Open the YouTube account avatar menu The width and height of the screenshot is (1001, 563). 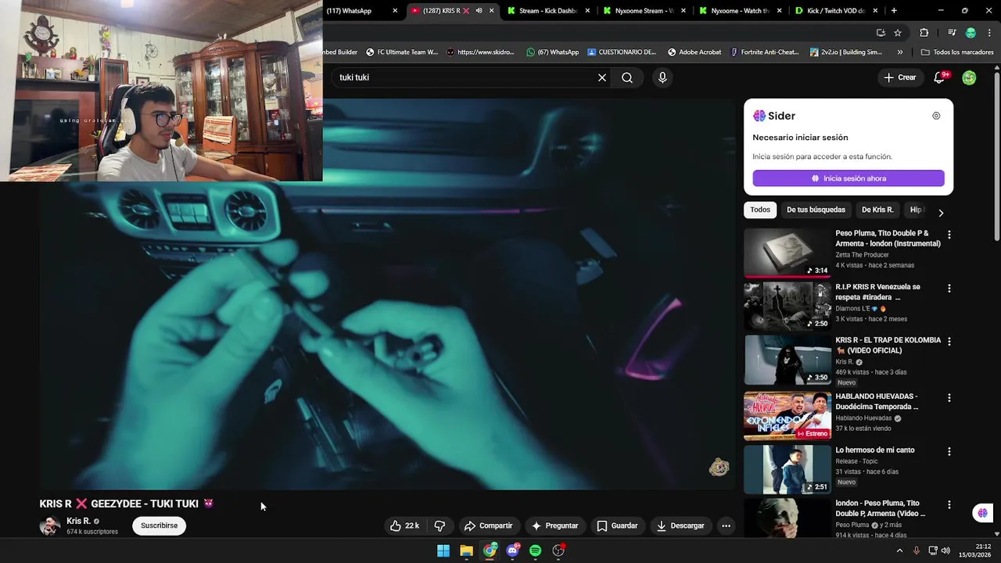pyautogui.click(x=969, y=77)
